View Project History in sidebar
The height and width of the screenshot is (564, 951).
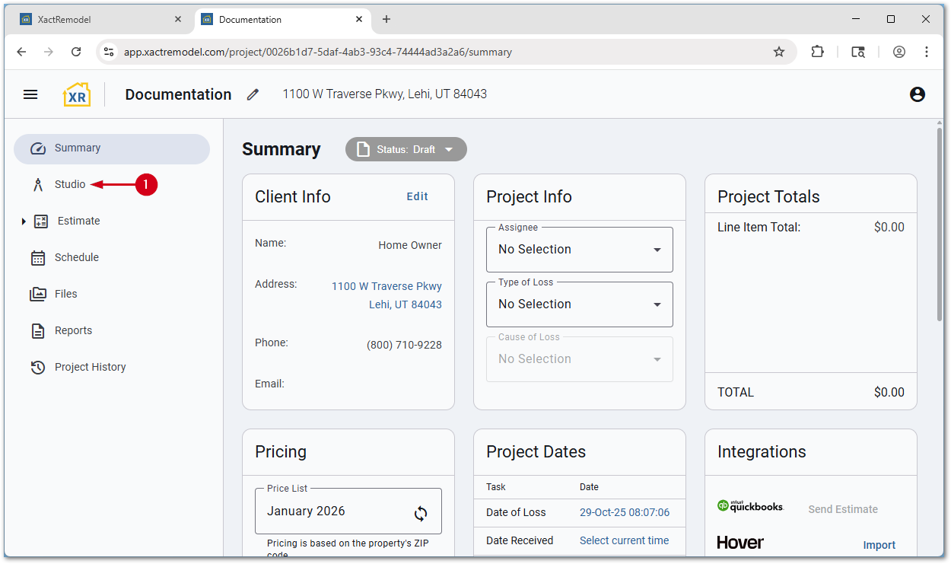point(90,367)
